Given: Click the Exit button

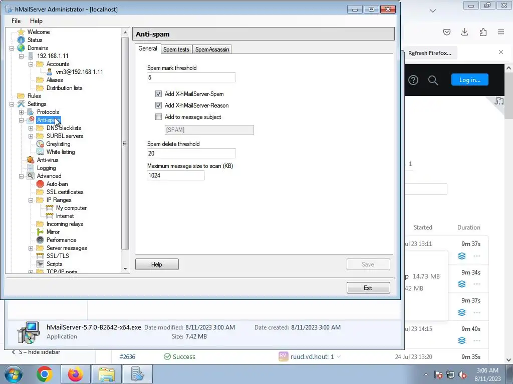Looking at the screenshot, I should click(x=368, y=287).
